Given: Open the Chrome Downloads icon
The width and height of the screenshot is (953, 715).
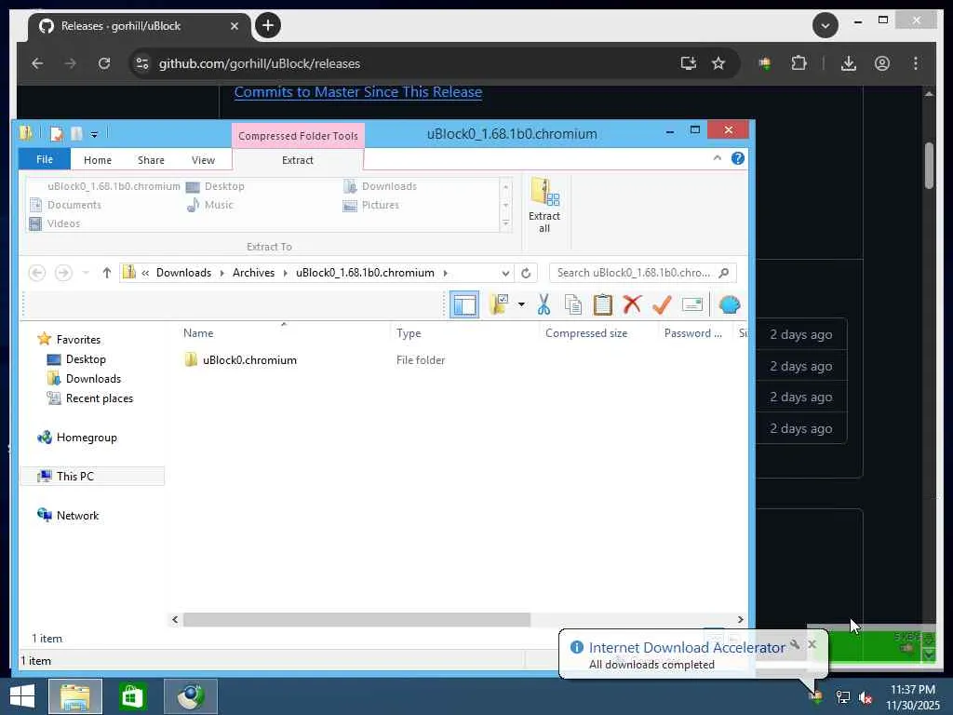Looking at the screenshot, I should point(849,63).
